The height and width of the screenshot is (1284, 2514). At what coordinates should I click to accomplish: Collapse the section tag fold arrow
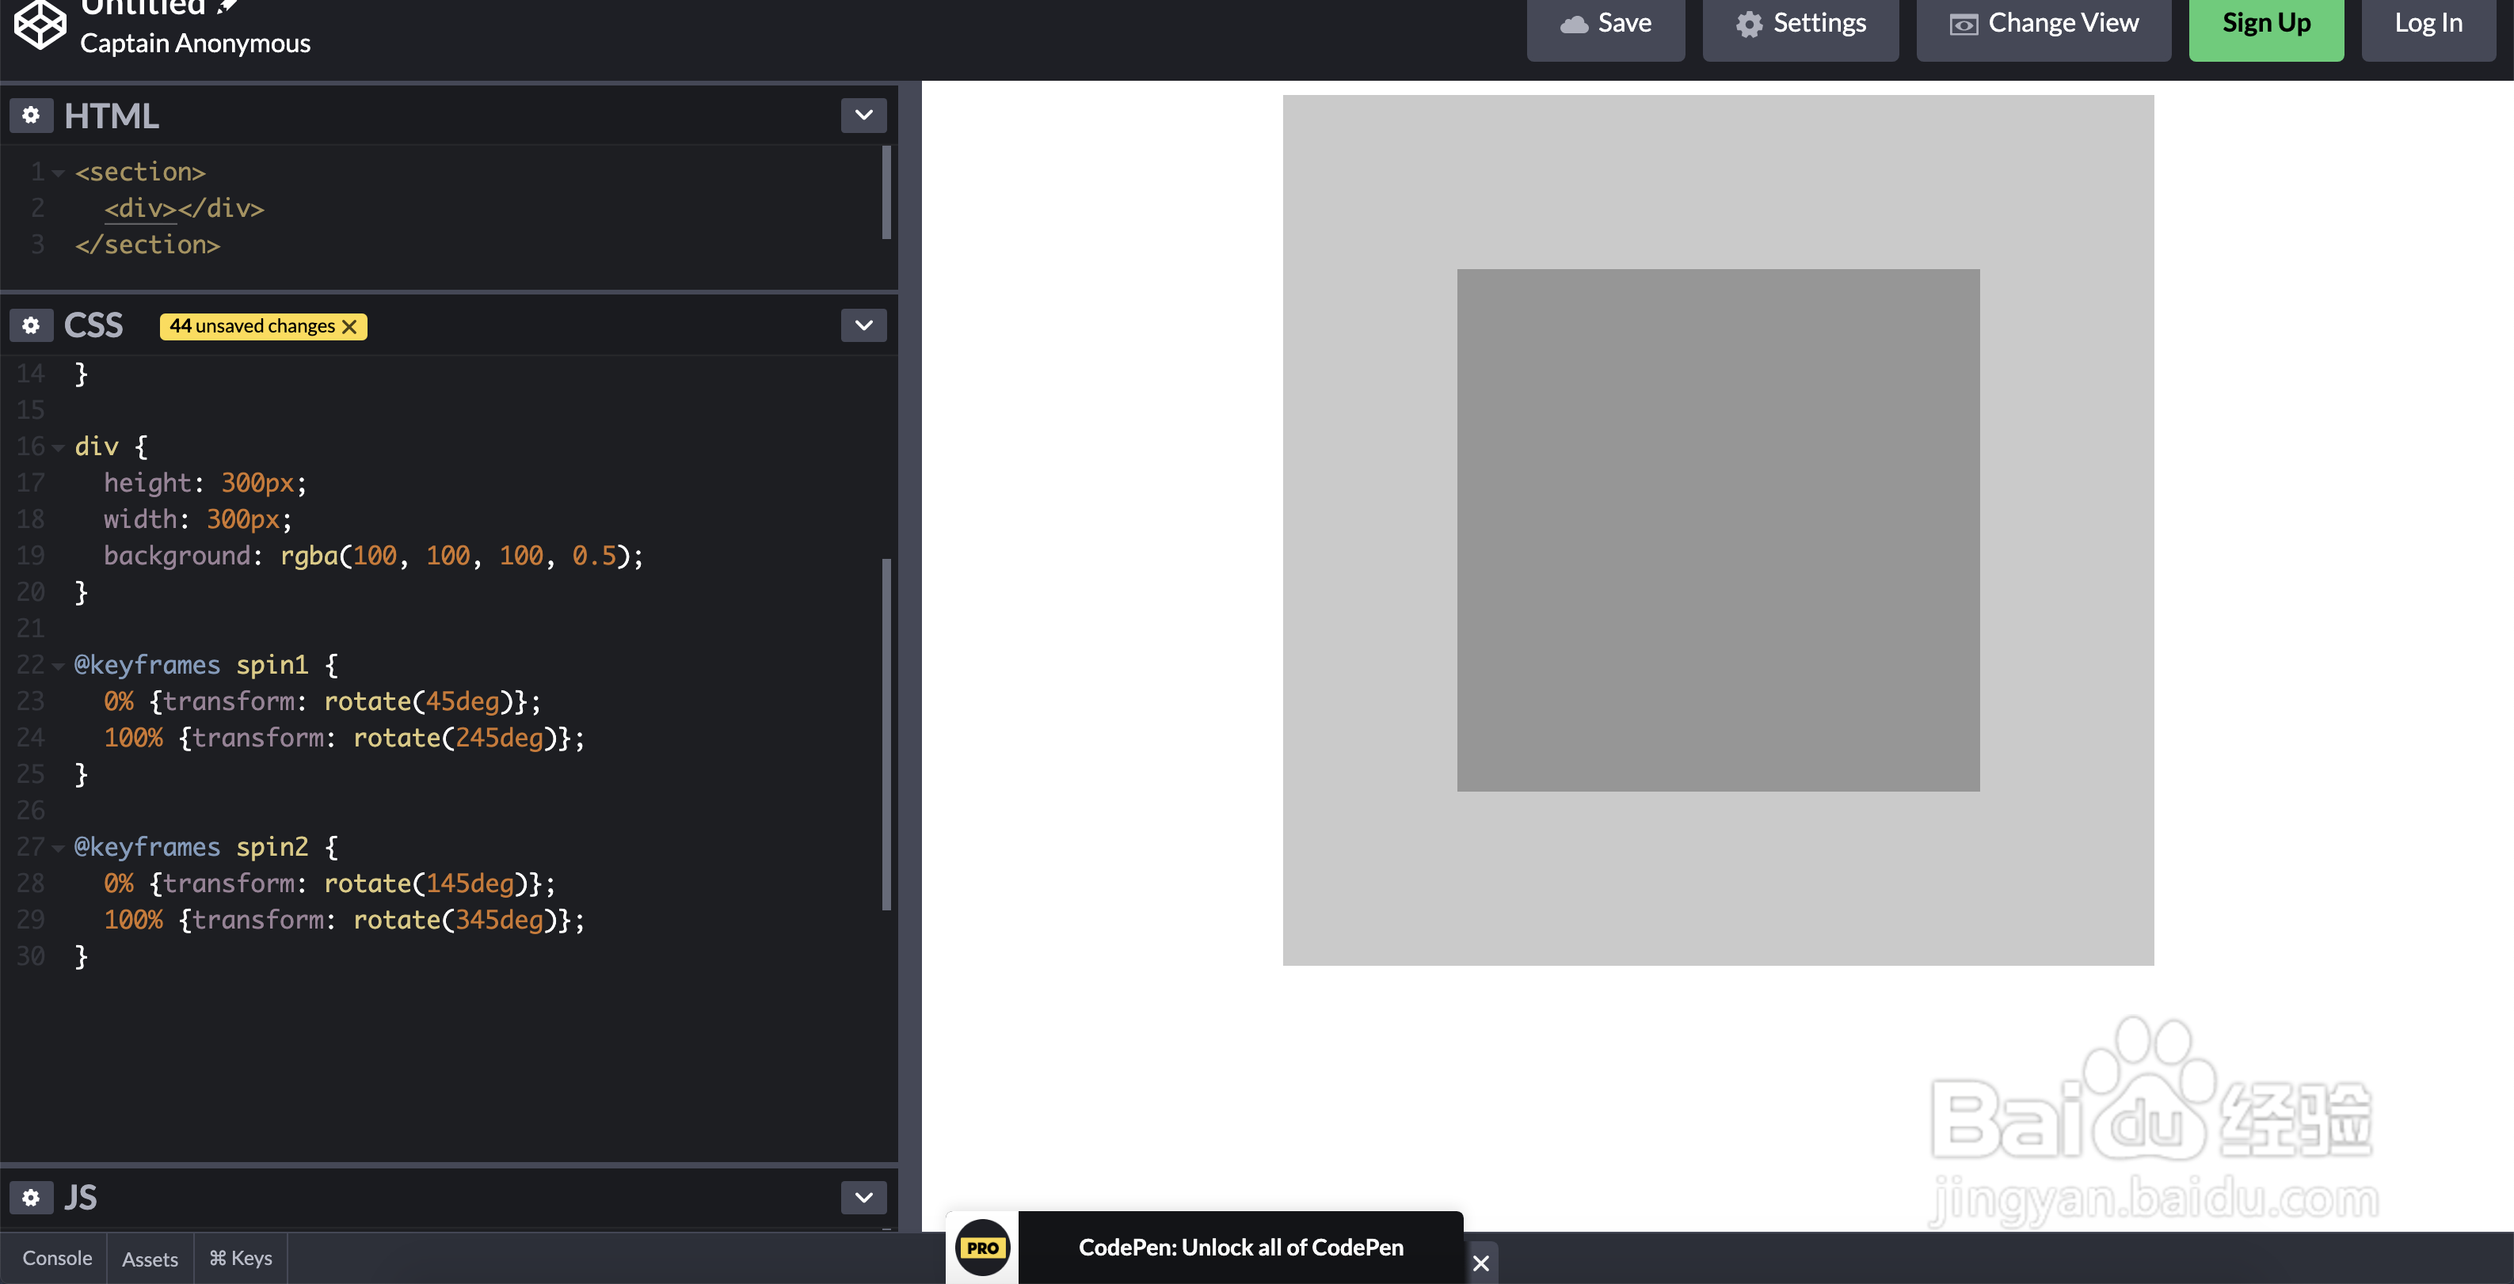click(x=59, y=173)
